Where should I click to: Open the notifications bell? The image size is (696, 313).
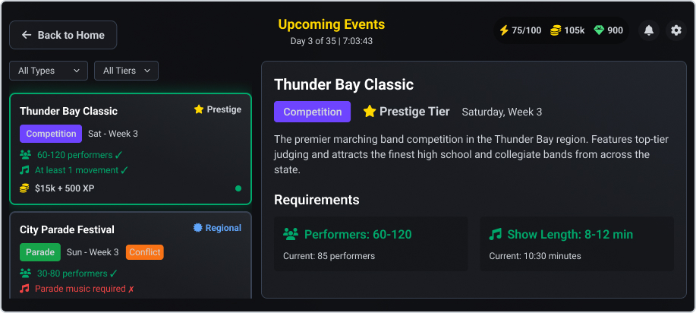649,30
